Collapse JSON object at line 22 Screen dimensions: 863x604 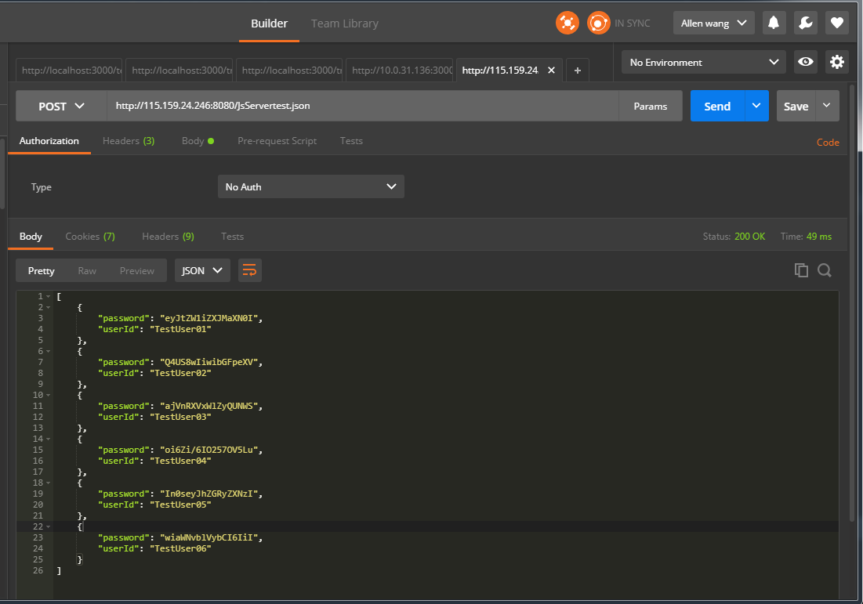tap(48, 527)
